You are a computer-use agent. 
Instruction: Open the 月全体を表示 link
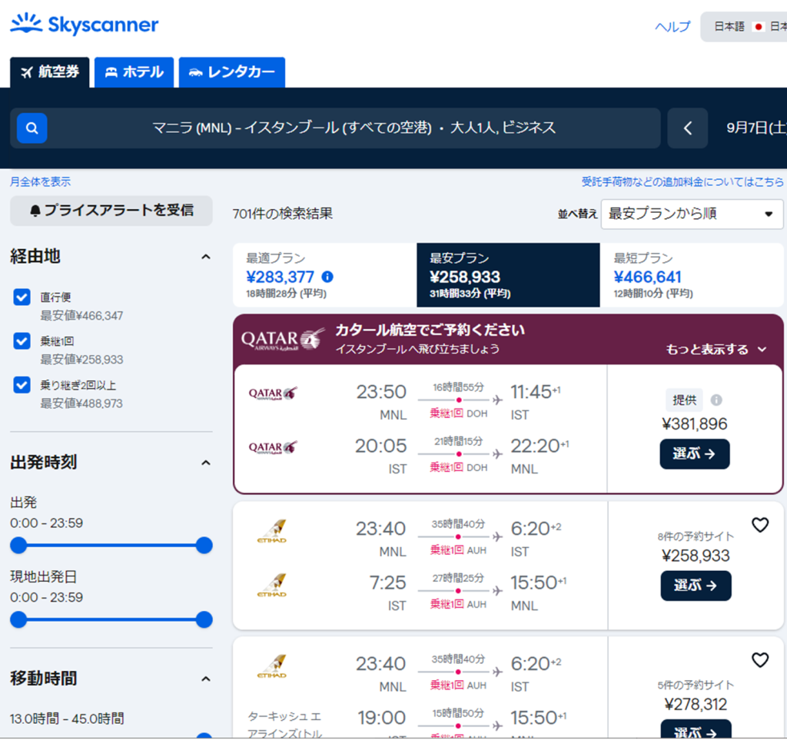(x=40, y=182)
